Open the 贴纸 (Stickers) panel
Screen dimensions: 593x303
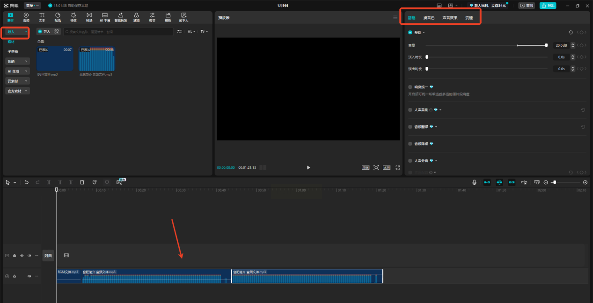point(58,17)
